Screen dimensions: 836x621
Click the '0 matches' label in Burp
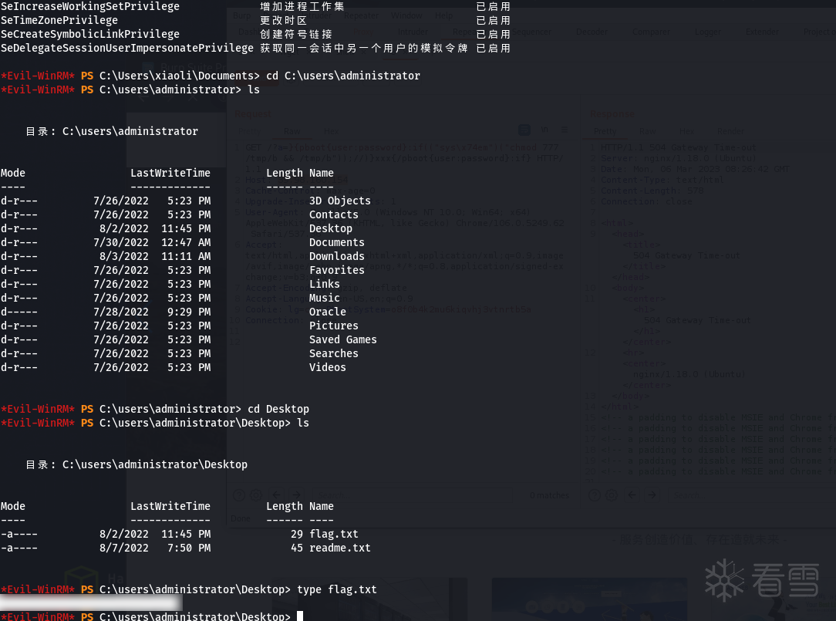point(549,495)
